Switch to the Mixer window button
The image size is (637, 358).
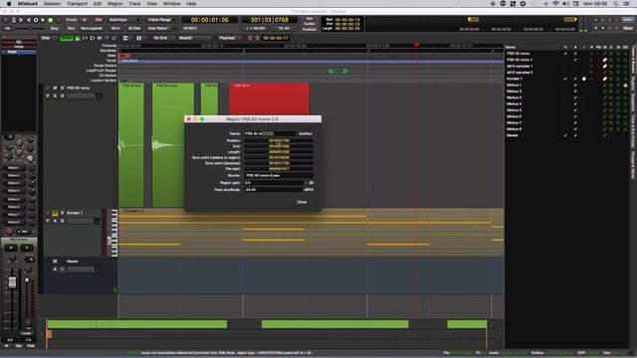tap(628, 28)
